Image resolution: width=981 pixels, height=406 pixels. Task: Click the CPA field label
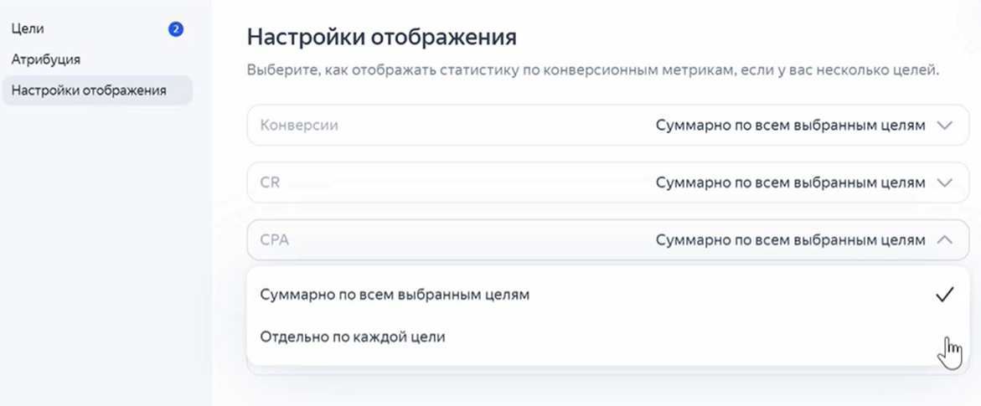275,240
